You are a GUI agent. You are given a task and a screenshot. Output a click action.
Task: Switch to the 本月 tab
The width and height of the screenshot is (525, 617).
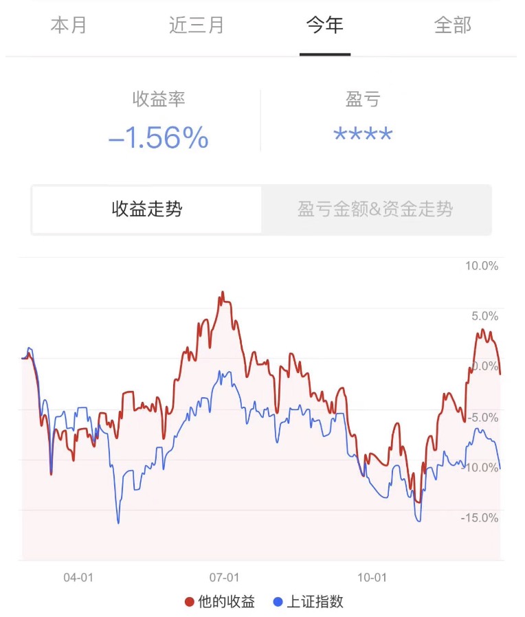[x=69, y=26]
